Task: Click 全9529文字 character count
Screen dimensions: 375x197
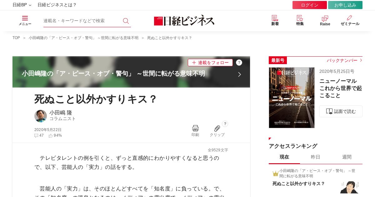Action: [218, 150]
